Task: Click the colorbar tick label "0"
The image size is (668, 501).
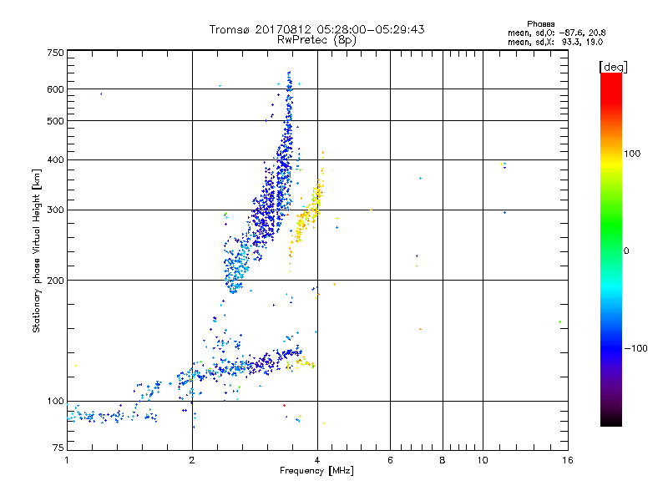Action: [x=625, y=251]
